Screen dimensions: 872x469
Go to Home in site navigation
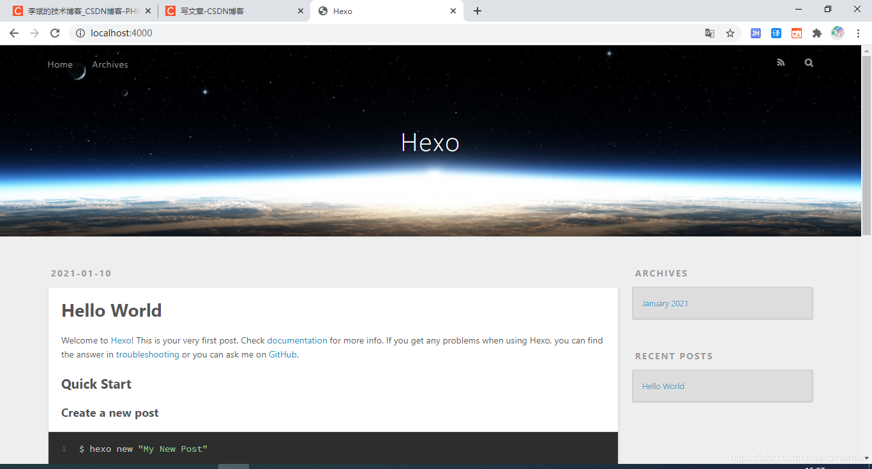click(60, 64)
